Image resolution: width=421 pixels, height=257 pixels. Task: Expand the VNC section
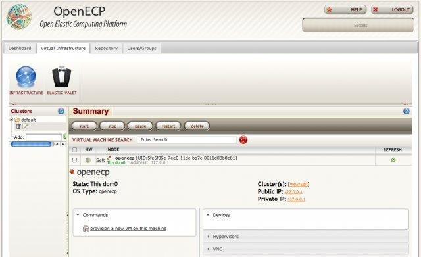tap(209, 249)
